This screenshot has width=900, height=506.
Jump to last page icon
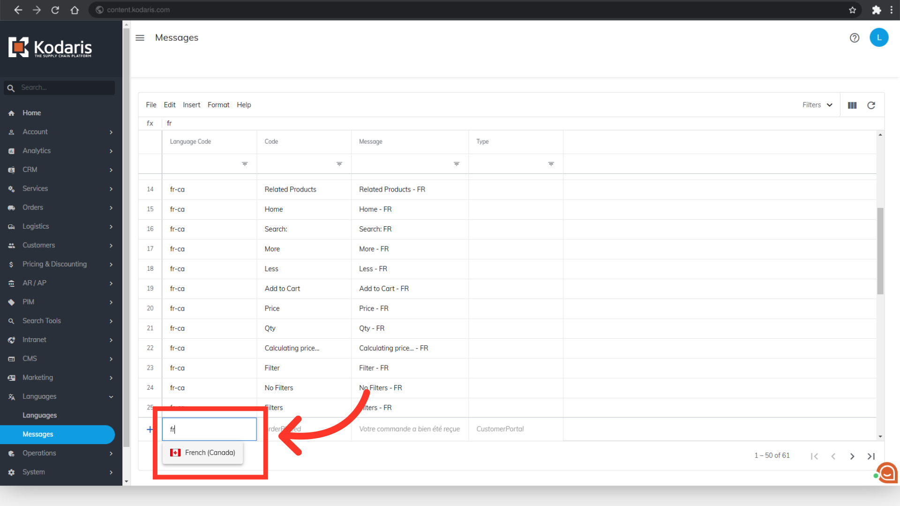click(871, 456)
